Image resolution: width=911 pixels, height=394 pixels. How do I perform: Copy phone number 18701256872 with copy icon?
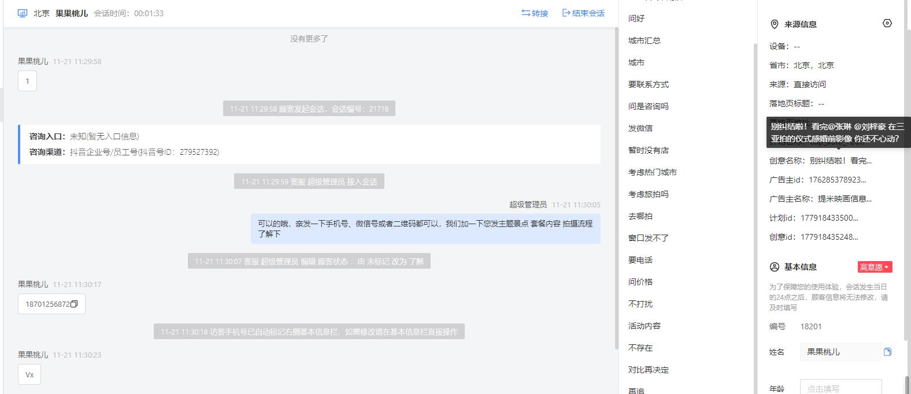tap(73, 304)
